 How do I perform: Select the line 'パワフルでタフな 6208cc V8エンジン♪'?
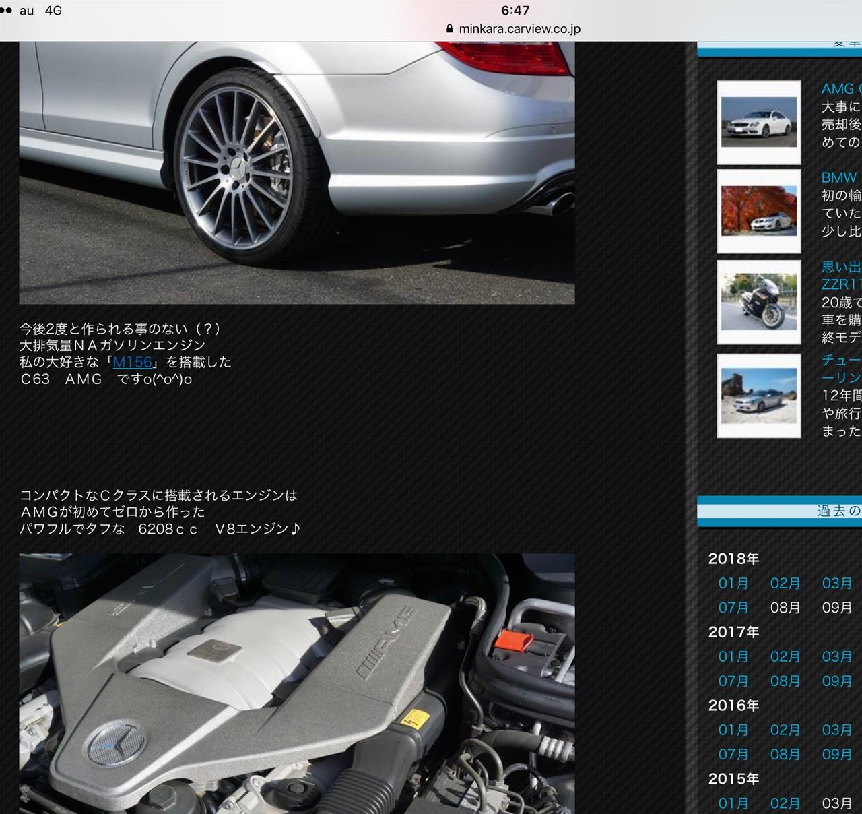click(x=160, y=529)
